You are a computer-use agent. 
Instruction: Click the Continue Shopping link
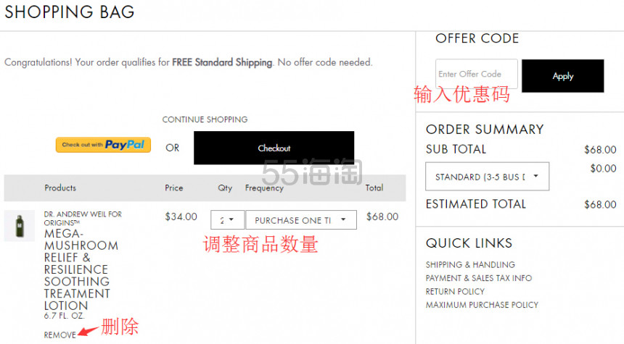pyautogui.click(x=205, y=119)
